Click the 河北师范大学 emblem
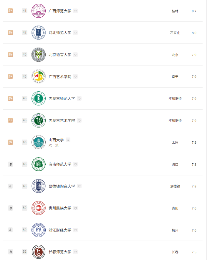 (39, 33)
